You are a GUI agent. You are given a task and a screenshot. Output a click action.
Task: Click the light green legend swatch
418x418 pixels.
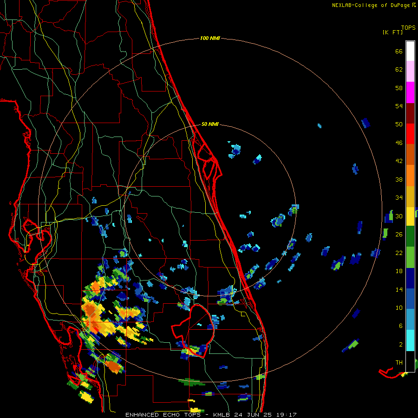pyautogui.click(x=410, y=257)
